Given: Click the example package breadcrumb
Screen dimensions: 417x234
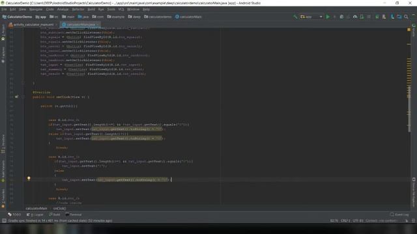Looking at the screenshot, I should pos(116,17).
